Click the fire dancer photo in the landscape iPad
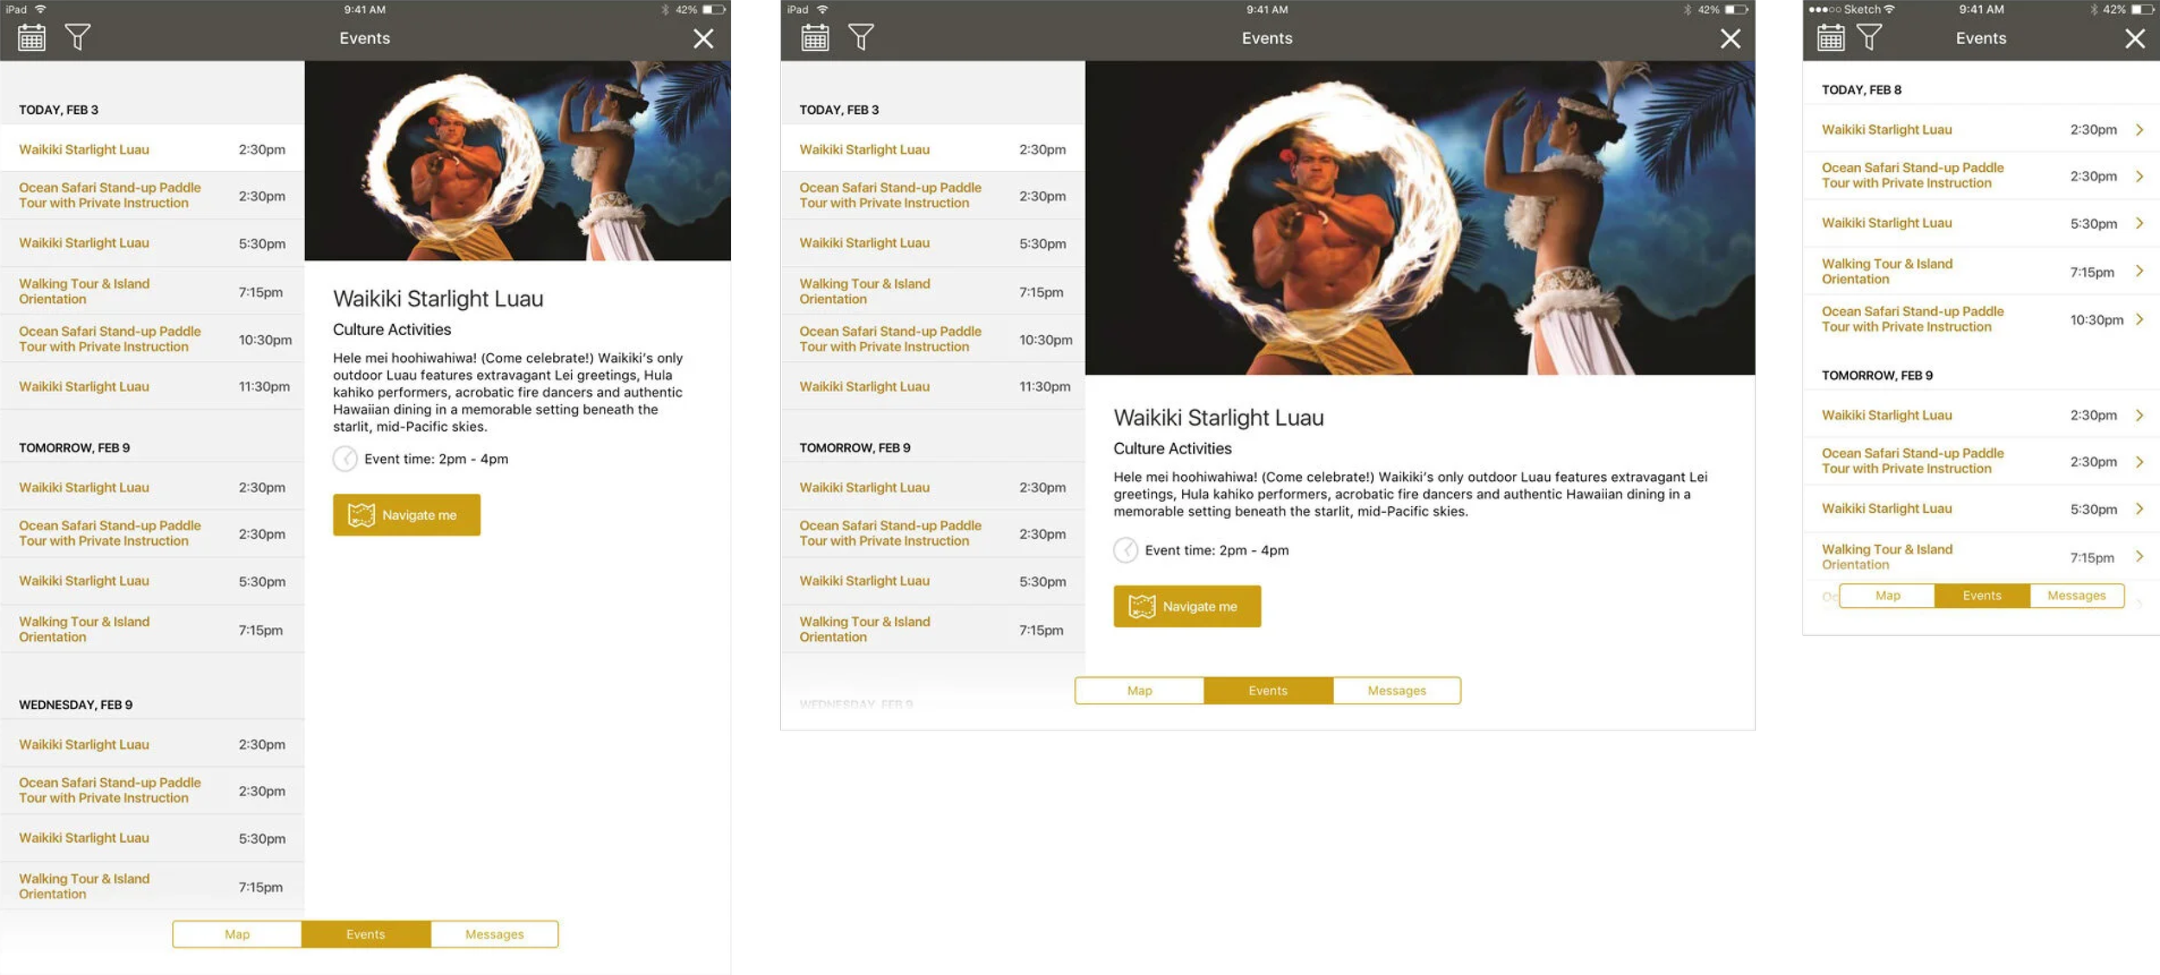 tap(1420, 218)
